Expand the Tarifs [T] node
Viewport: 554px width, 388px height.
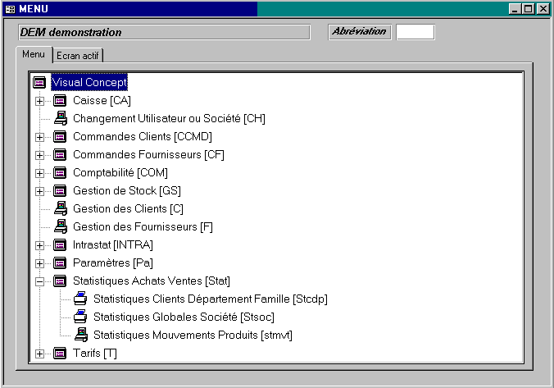coord(39,354)
